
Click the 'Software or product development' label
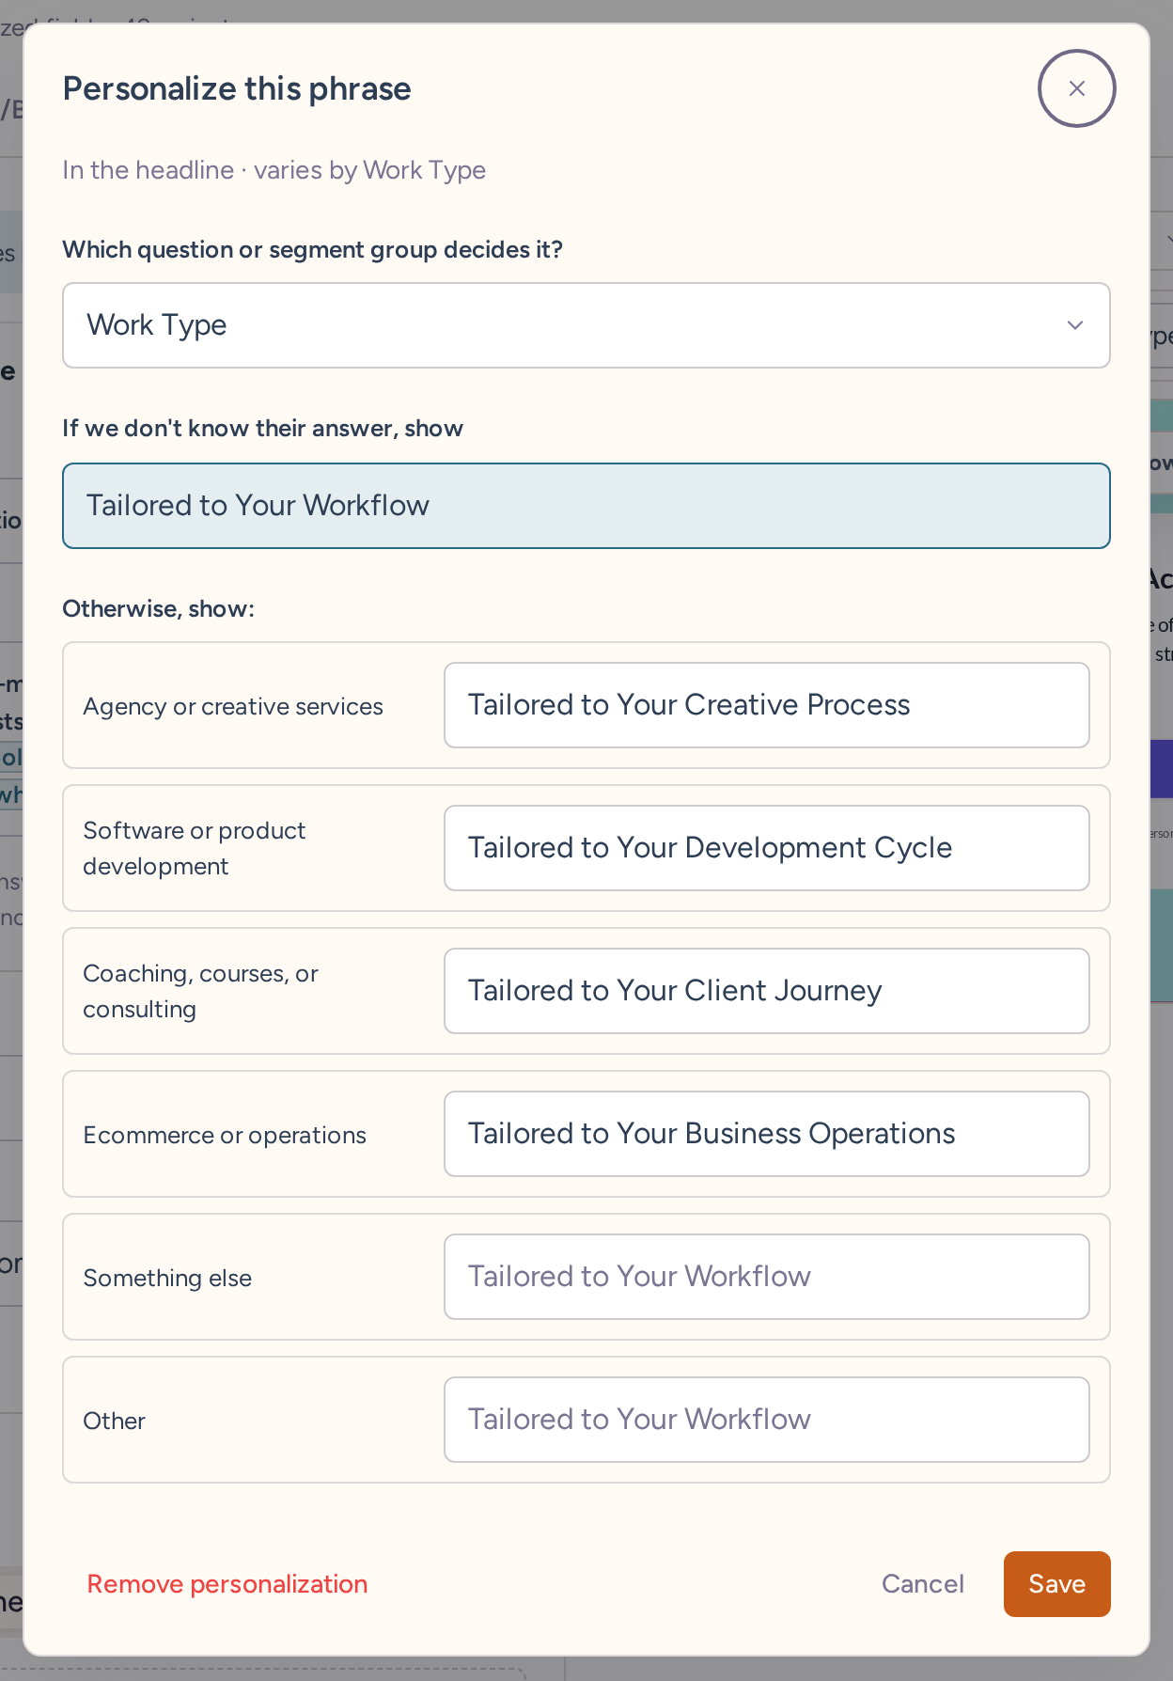[x=195, y=848]
